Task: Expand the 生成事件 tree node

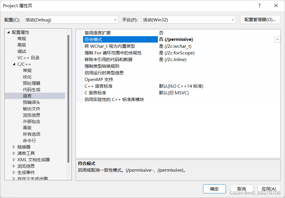Action: (14, 172)
